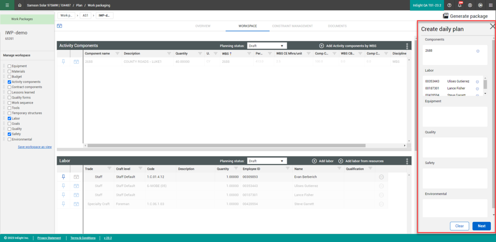Open filter for Component name column
The height and width of the screenshot is (242, 496).
tap(117, 54)
